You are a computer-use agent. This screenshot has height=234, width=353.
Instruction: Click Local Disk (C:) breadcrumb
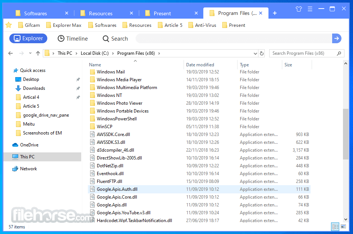tap(95, 53)
